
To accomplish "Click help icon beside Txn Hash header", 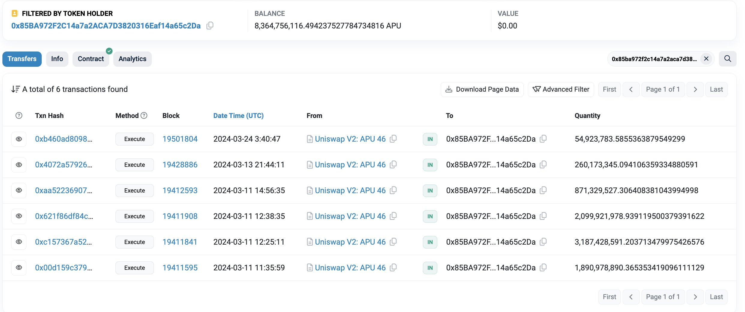I will point(19,116).
